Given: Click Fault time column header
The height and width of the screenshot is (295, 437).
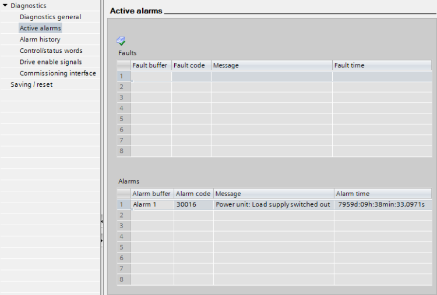Looking at the screenshot, I should (x=382, y=65).
